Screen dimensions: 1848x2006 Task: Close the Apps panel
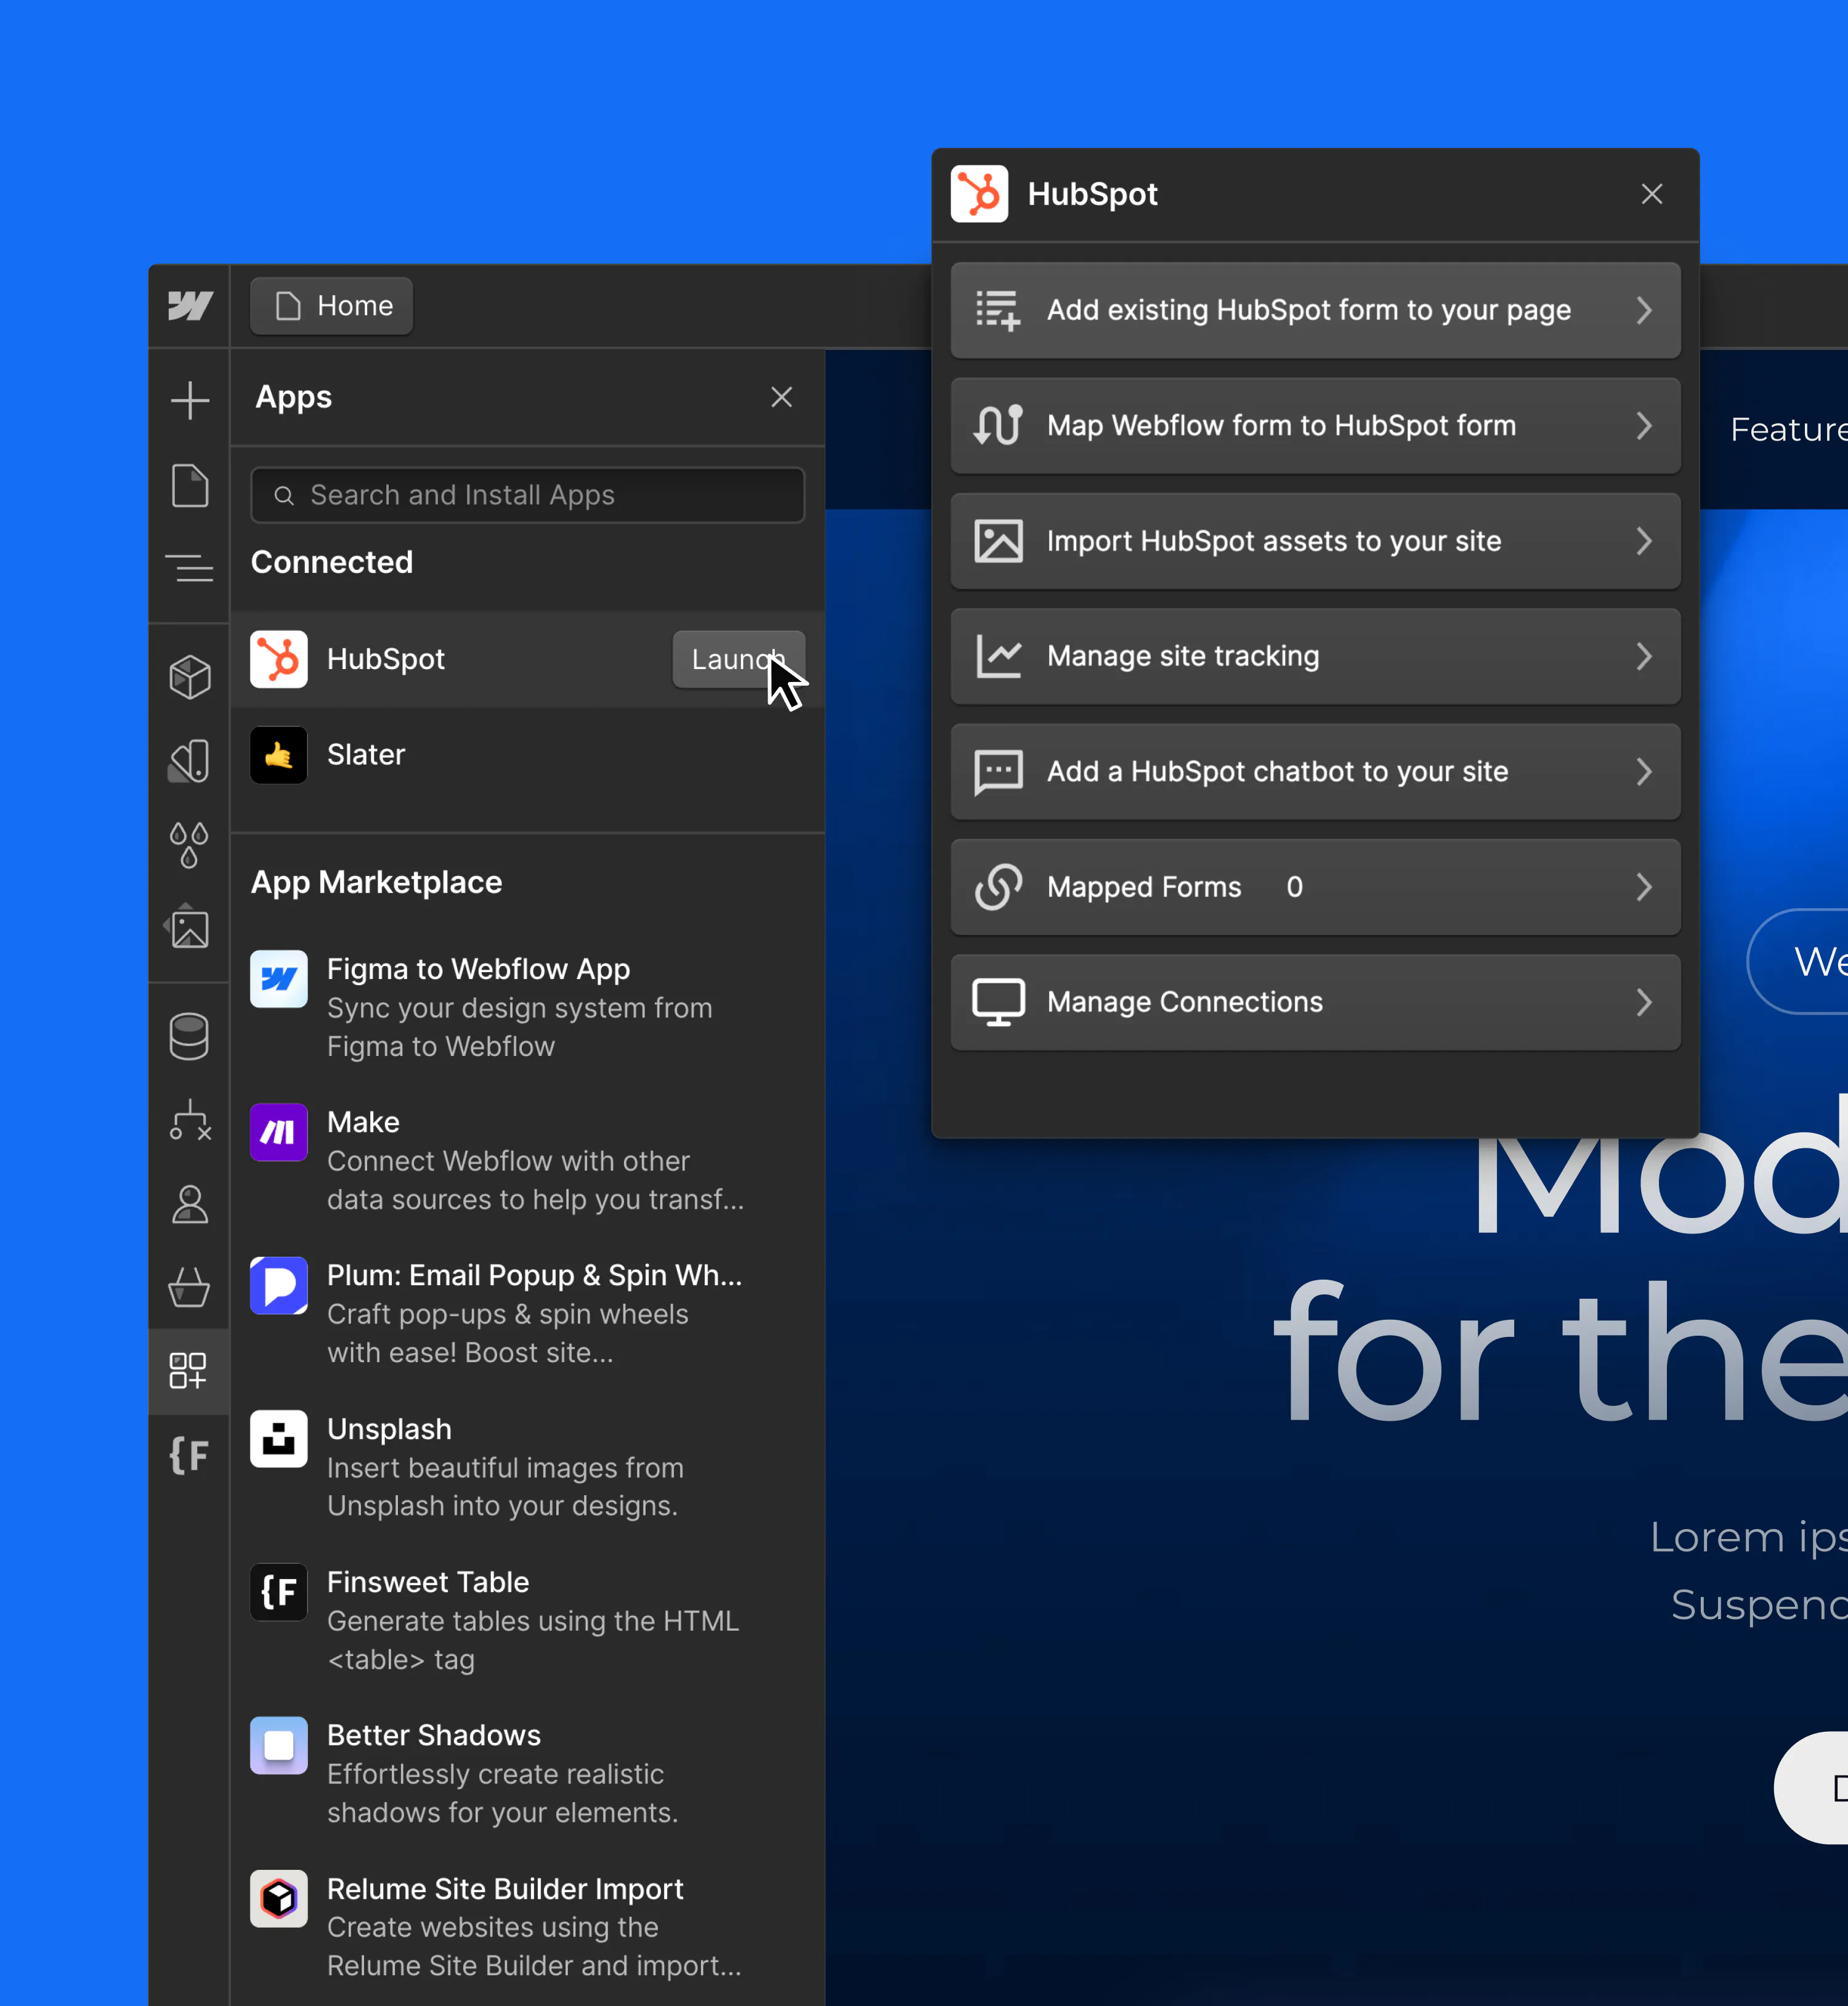(x=782, y=397)
